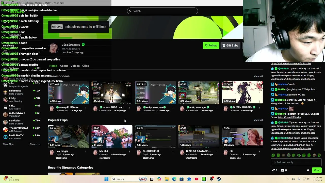325x183 pixels.
Task: Click the volume icon in system tray
Action: 308,179
